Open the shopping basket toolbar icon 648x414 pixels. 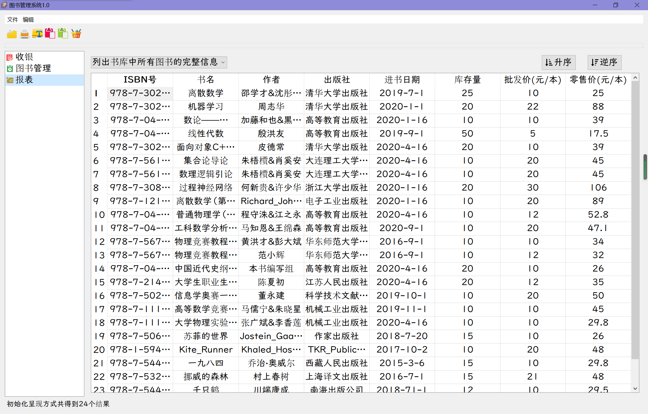point(76,34)
